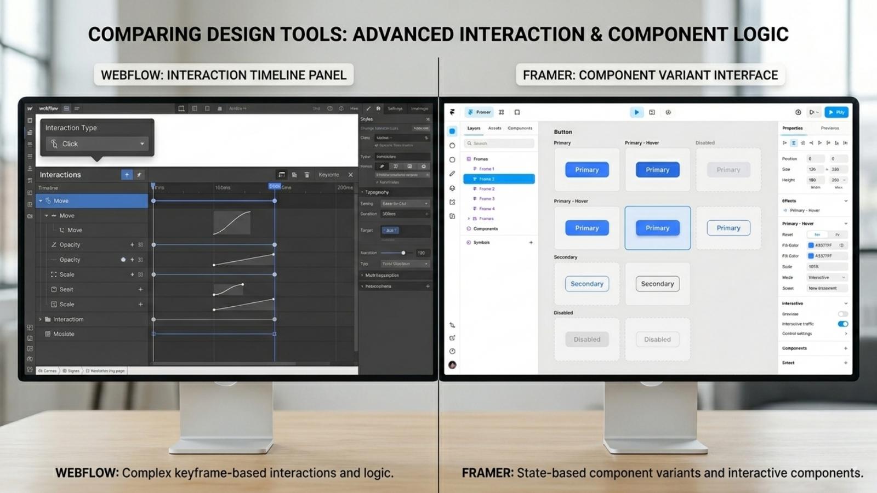Switch to the Layers tab in Framer
877x493 pixels.
click(474, 128)
